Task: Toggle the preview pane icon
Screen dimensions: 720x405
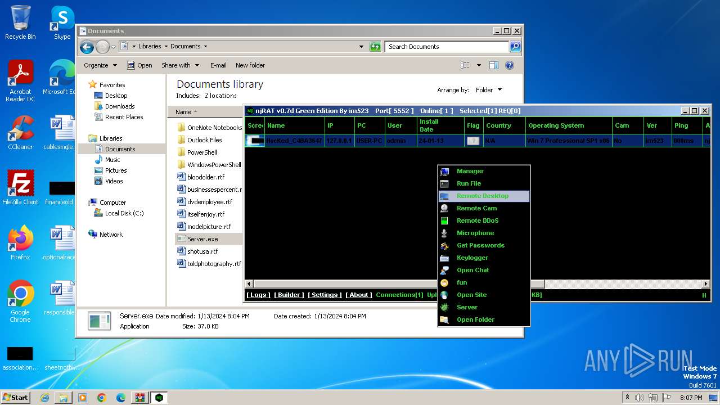Action: coord(494,65)
